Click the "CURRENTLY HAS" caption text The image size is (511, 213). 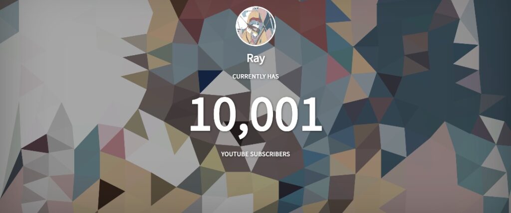[x=255, y=77]
